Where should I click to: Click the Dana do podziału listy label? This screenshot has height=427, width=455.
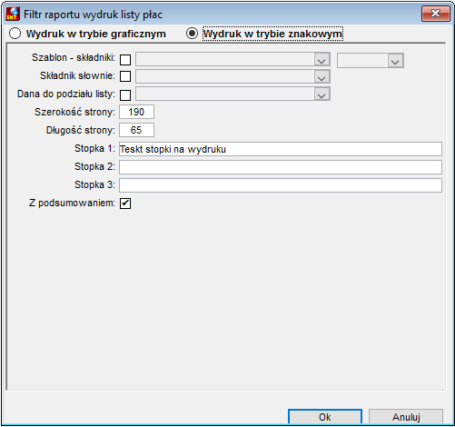66,94
